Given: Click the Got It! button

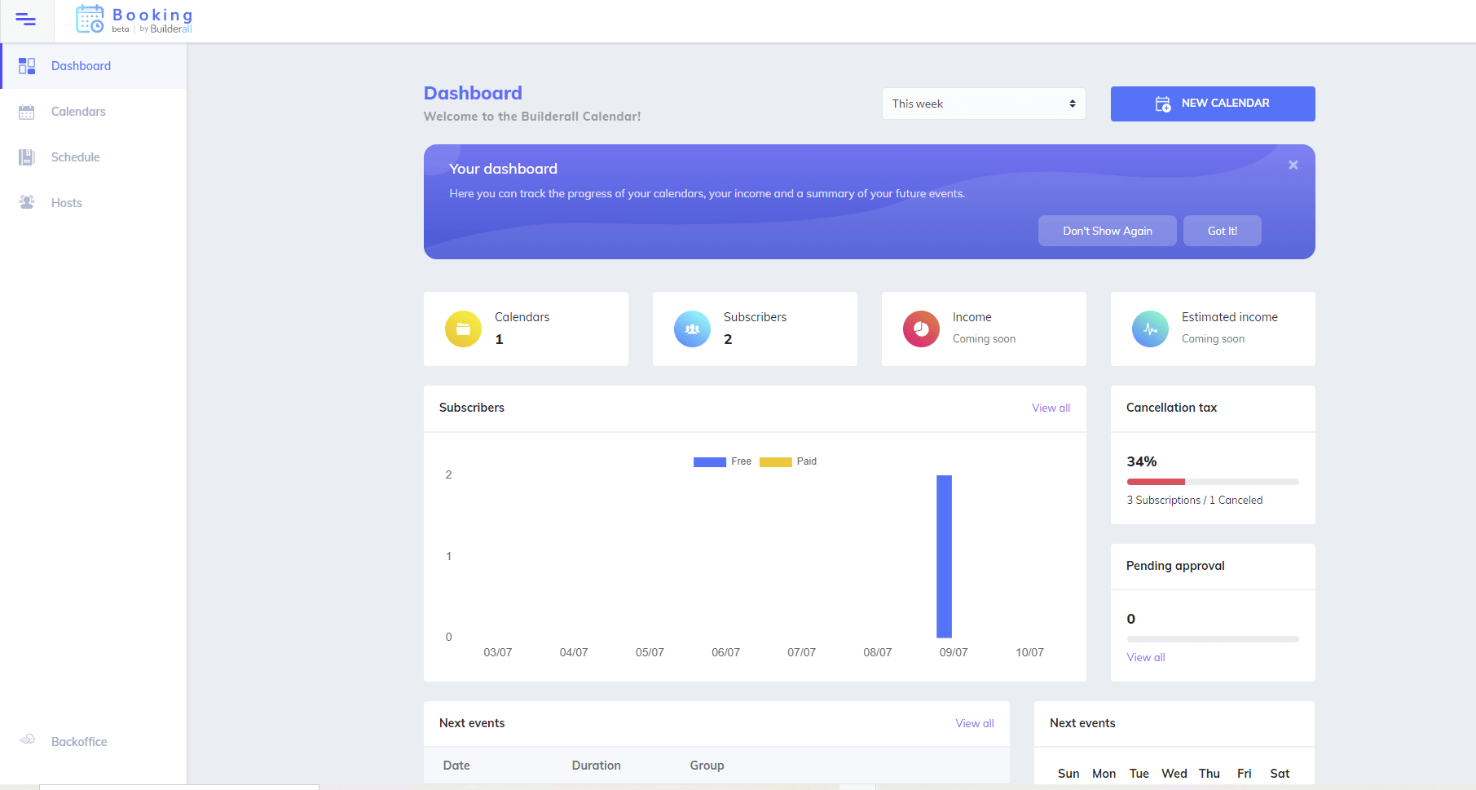Looking at the screenshot, I should tap(1222, 231).
